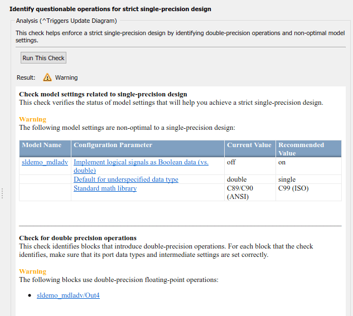Click the warning triangle icon beside Result
353x316 pixels.
(47, 77)
